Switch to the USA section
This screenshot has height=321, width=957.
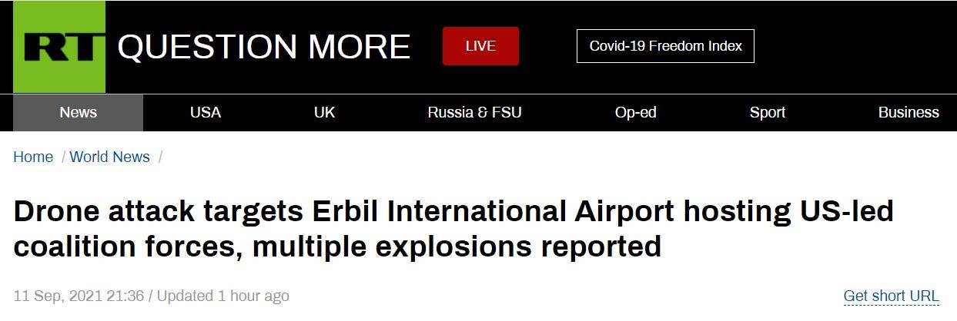click(x=206, y=112)
